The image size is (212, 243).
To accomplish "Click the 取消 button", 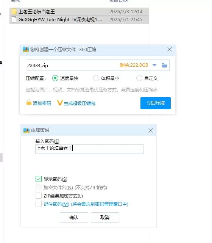I will 105,218.
